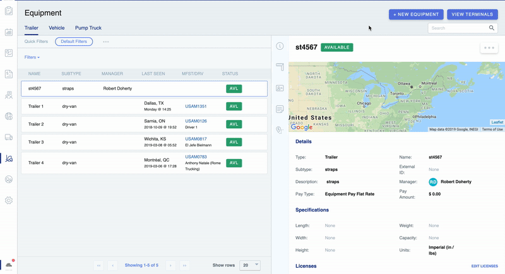The height and width of the screenshot is (274, 505).
Task: Click the View Terminals button
Action: [x=472, y=15]
